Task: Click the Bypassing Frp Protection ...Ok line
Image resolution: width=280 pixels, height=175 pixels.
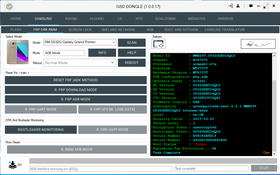Action: point(184,148)
